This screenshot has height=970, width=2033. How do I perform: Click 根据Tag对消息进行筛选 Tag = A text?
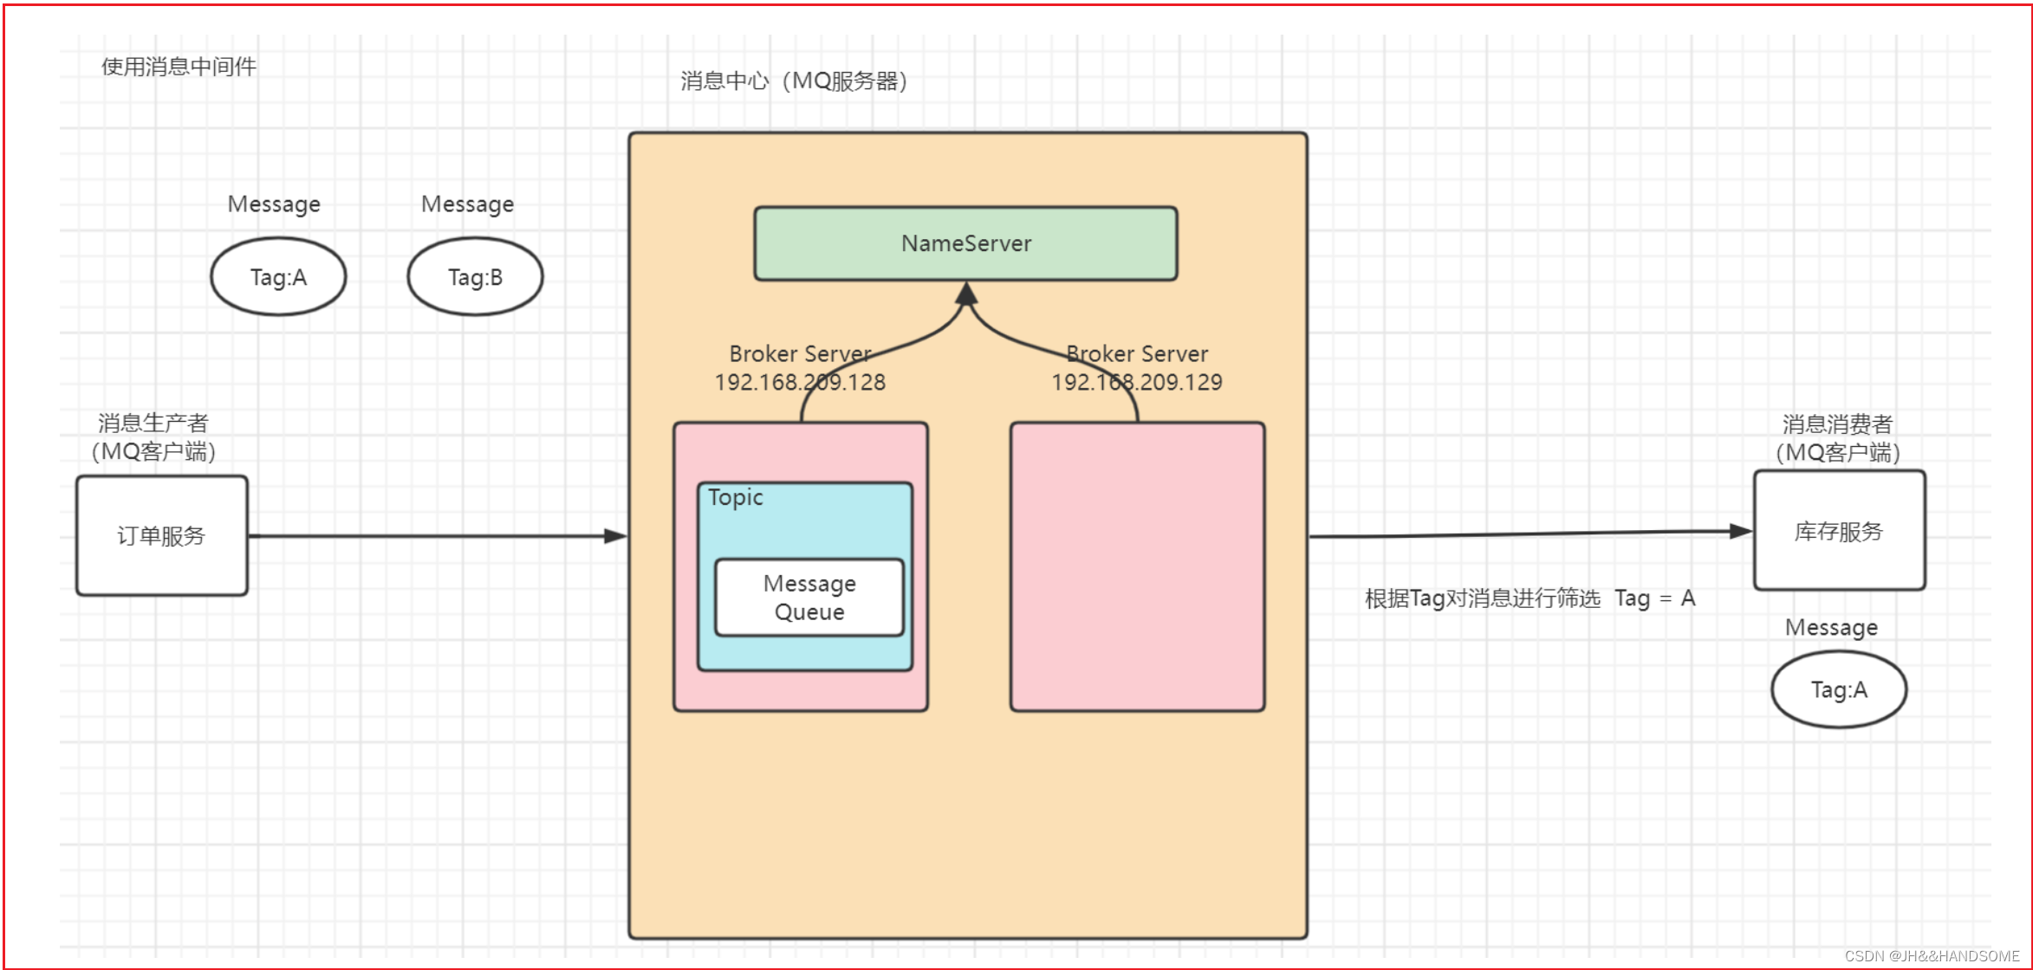(x=1530, y=598)
